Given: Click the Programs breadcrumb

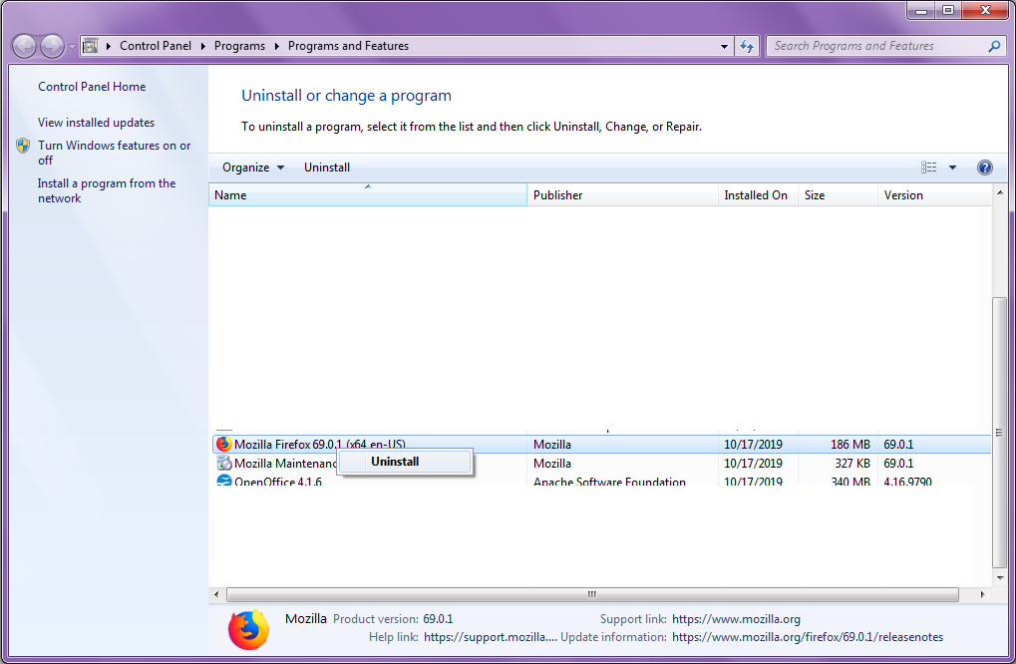Looking at the screenshot, I should click(239, 46).
